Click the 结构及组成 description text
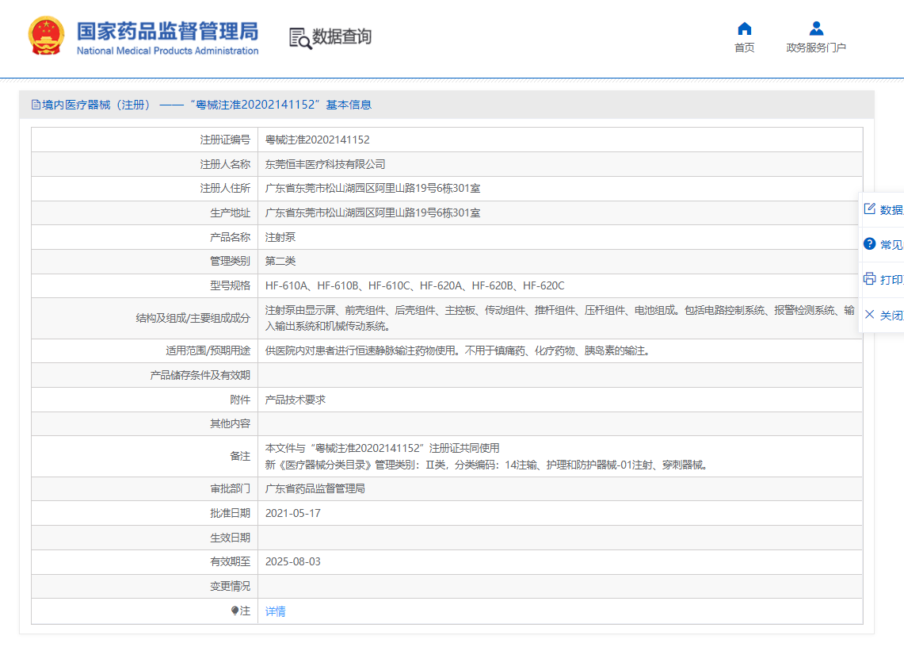 point(560,318)
